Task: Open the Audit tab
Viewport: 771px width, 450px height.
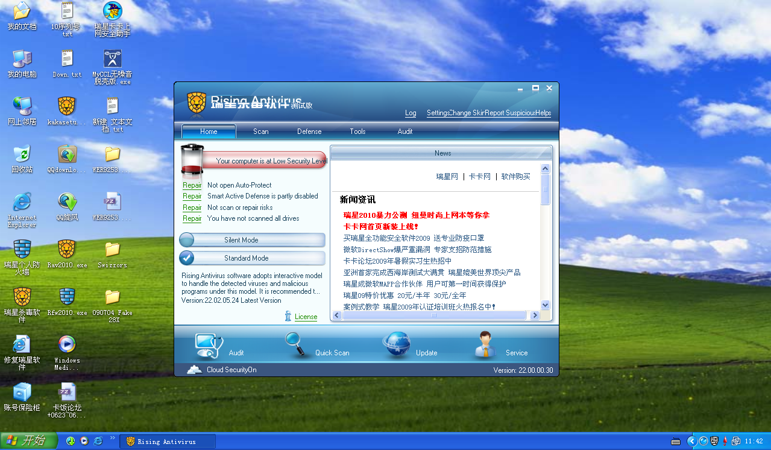Action: pos(405,132)
